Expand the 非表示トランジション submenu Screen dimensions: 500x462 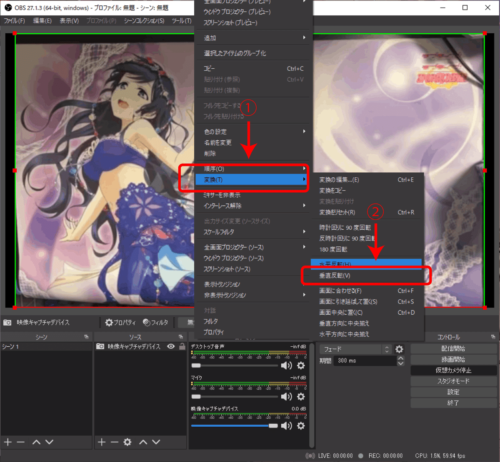(x=253, y=295)
